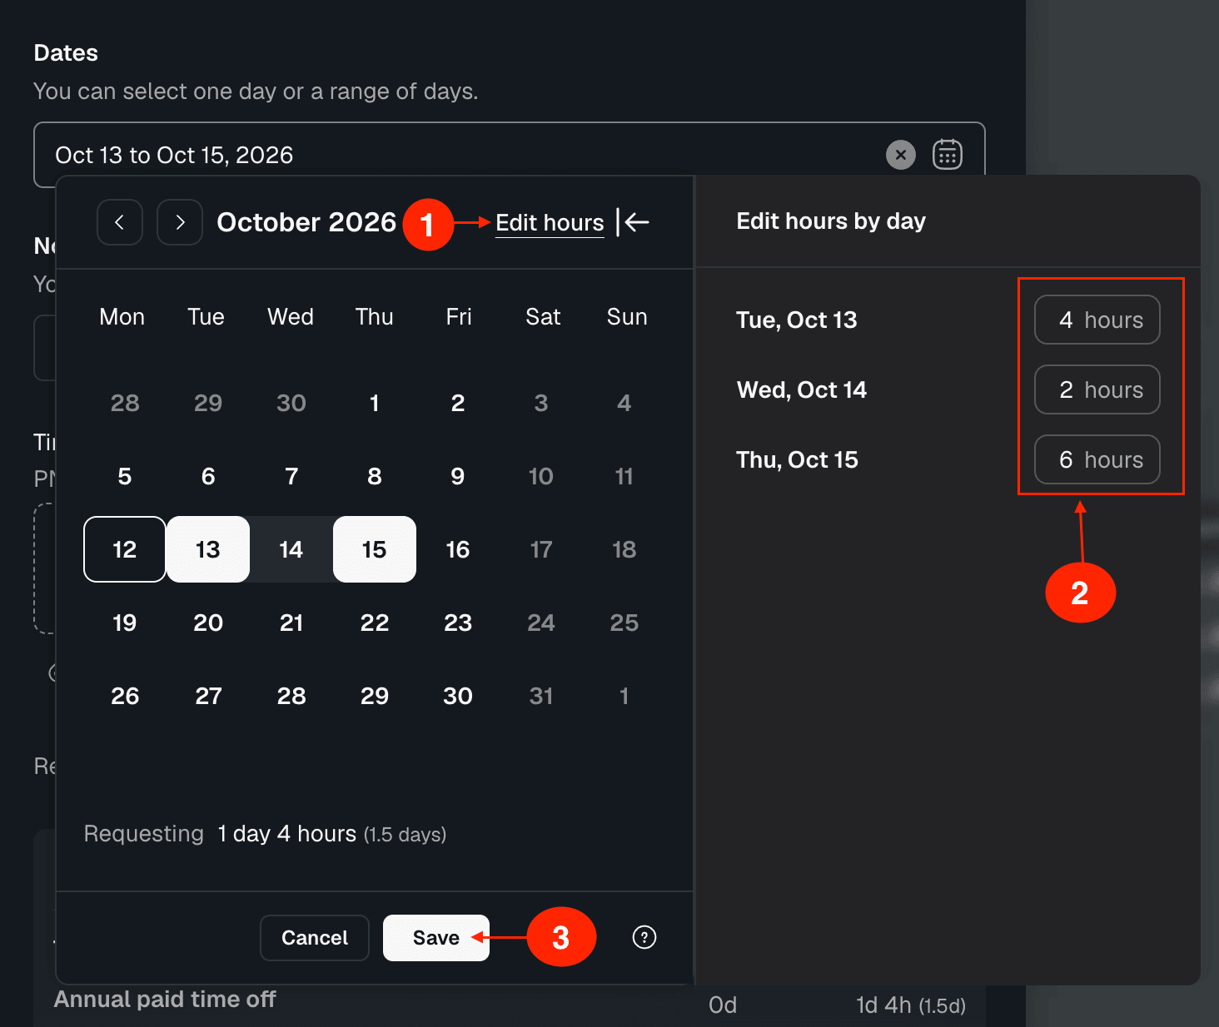Pick October 26 on the calendar
This screenshot has width=1219, height=1027.
click(x=125, y=696)
